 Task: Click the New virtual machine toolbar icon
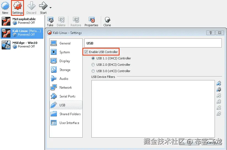pos(5,6)
